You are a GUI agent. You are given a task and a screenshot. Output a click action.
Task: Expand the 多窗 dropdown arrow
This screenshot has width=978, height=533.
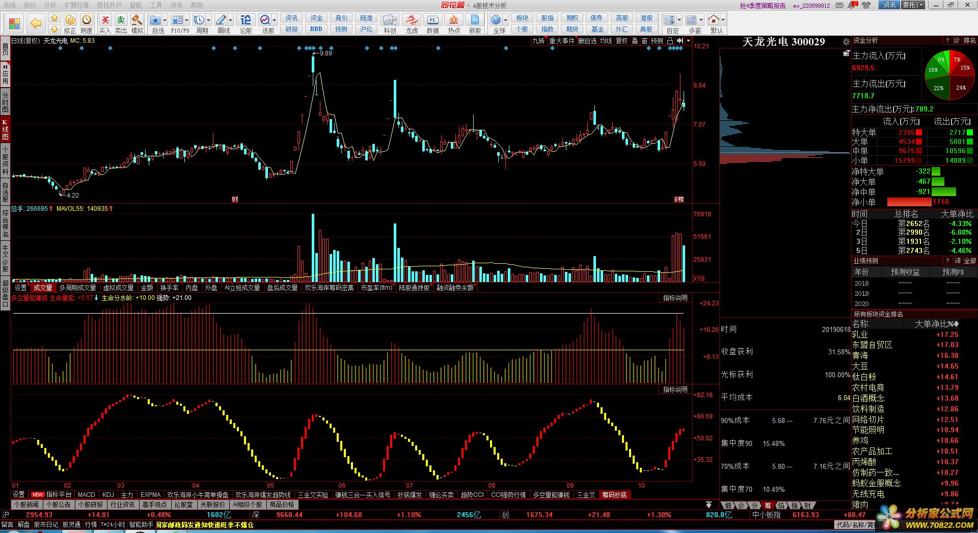coord(701,20)
